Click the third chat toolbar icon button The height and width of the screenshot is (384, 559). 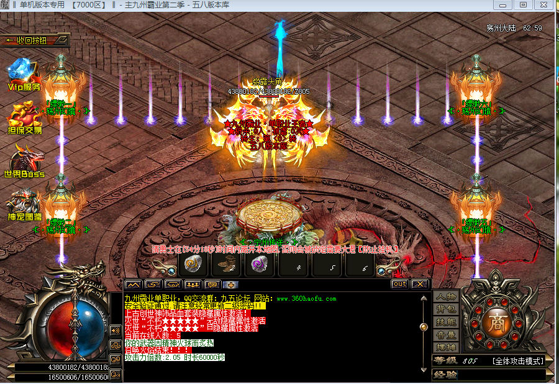pos(173,285)
